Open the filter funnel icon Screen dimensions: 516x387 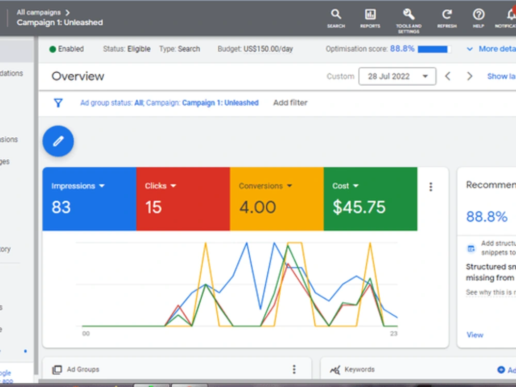coord(58,103)
